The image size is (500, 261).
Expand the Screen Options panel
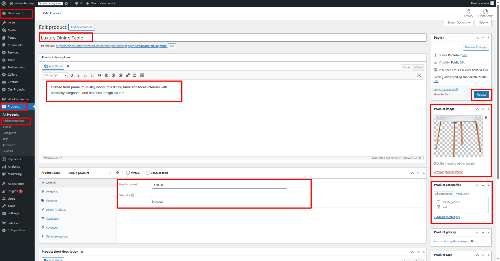click(458, 23)
